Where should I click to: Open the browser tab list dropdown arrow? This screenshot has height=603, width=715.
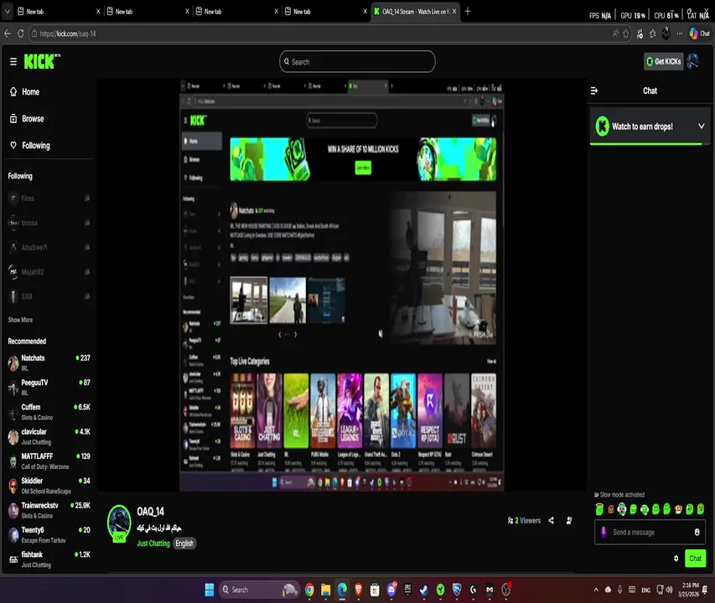click(x=7, y=12)
